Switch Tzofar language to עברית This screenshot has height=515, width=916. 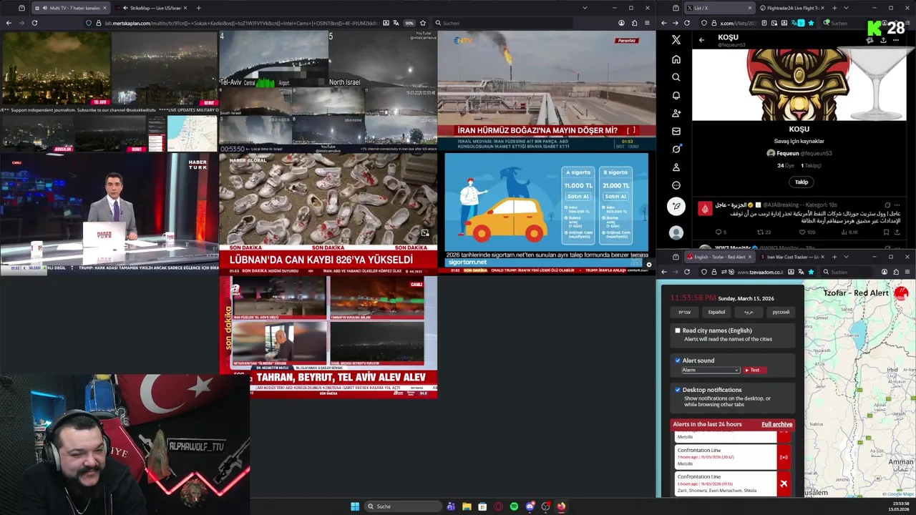[685, 312]
